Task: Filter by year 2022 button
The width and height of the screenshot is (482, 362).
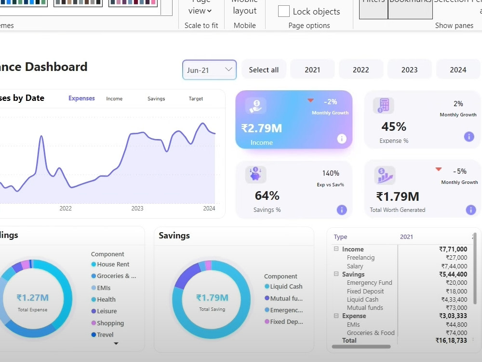Action: tap(361, 70)
